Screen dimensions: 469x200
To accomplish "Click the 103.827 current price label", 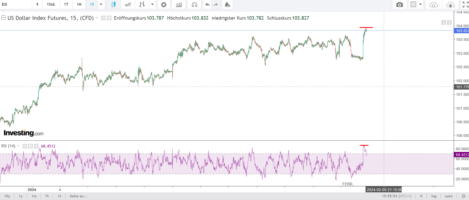I will (462, 31).
